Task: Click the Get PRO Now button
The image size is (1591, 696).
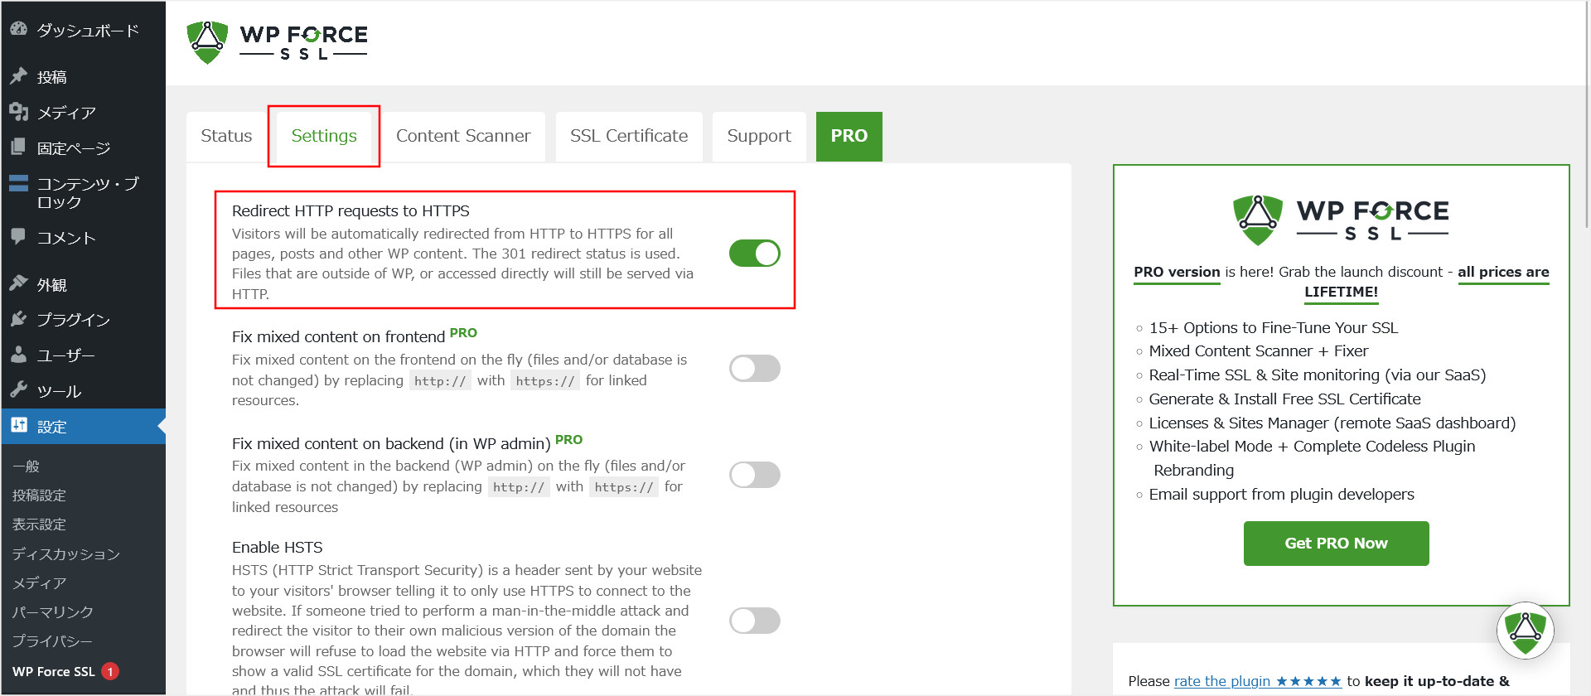Action: [x=1336, y=544]
